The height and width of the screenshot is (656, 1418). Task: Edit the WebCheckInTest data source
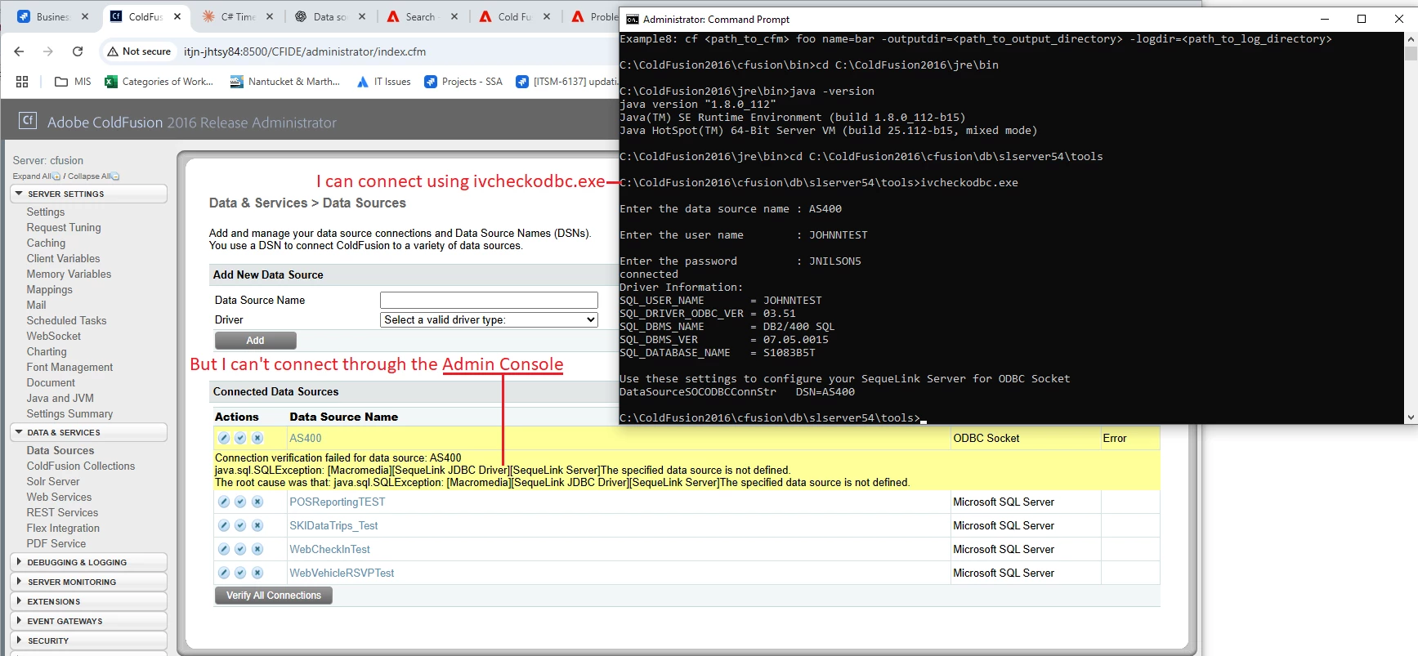pyautogui.click(x=224, y=549)
